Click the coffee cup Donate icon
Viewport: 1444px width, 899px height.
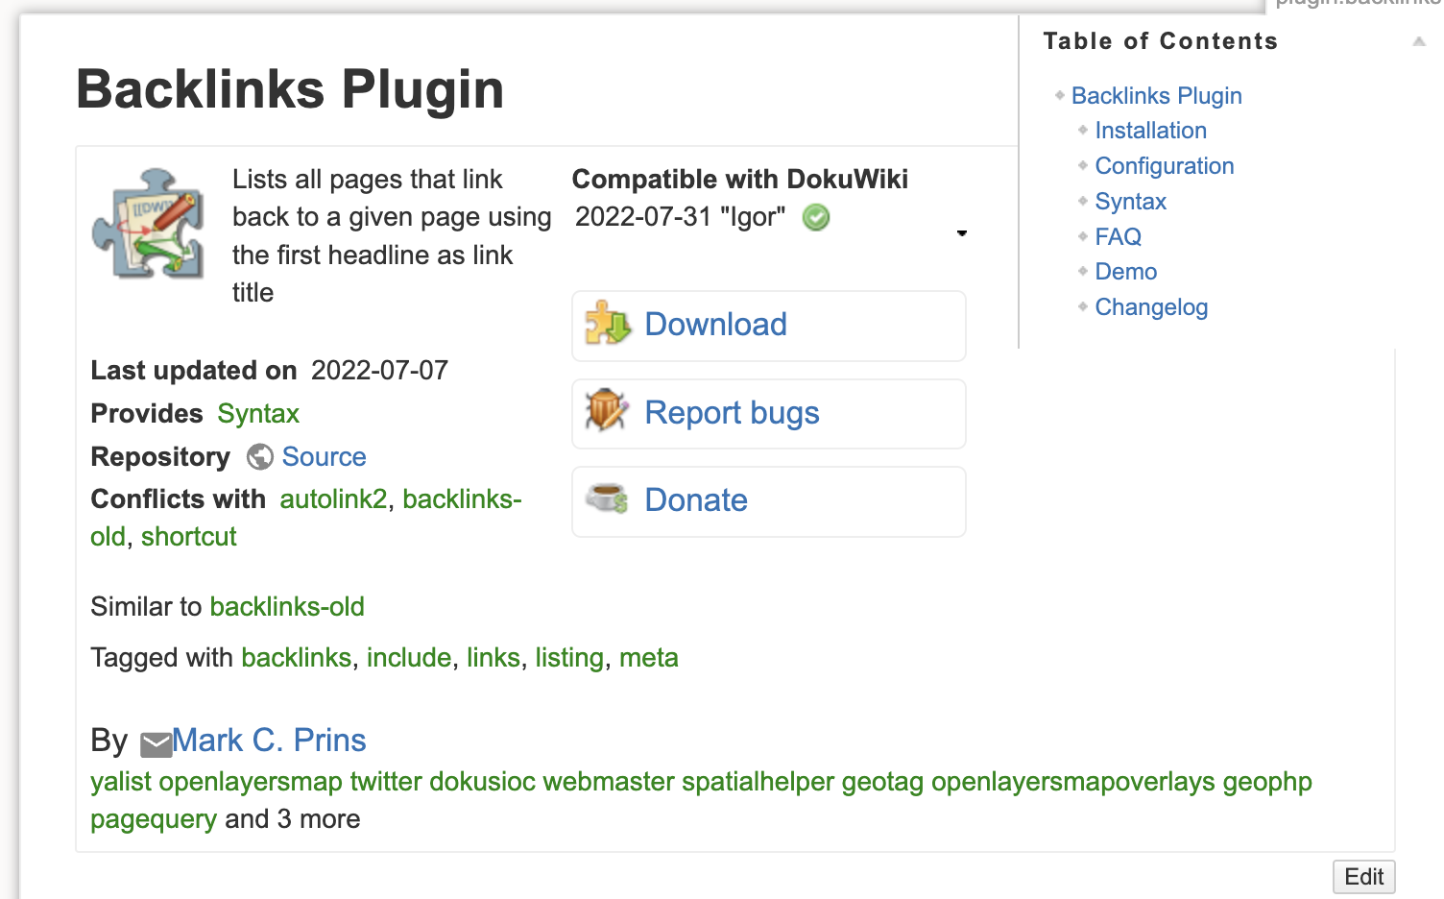[x=608, y=498]
